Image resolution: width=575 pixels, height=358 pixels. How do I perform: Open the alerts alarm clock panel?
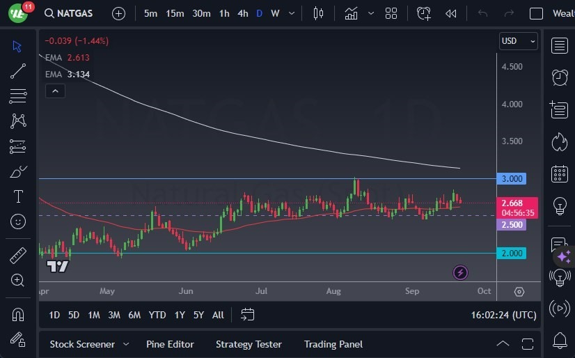(x=559, y=77)
